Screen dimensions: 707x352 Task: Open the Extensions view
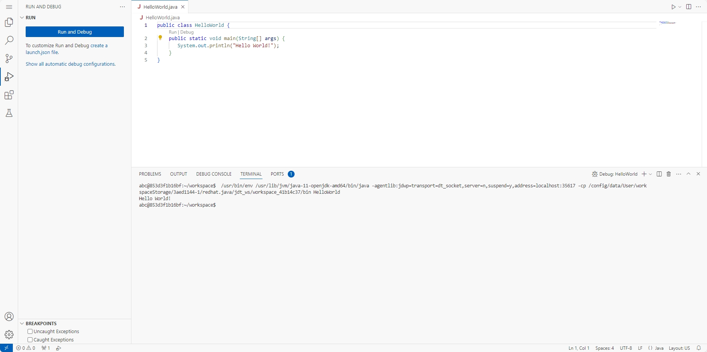[x=9, y=95]
